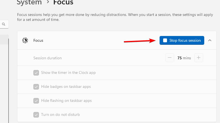Increase session duration with the plus button

click(199, 58)
